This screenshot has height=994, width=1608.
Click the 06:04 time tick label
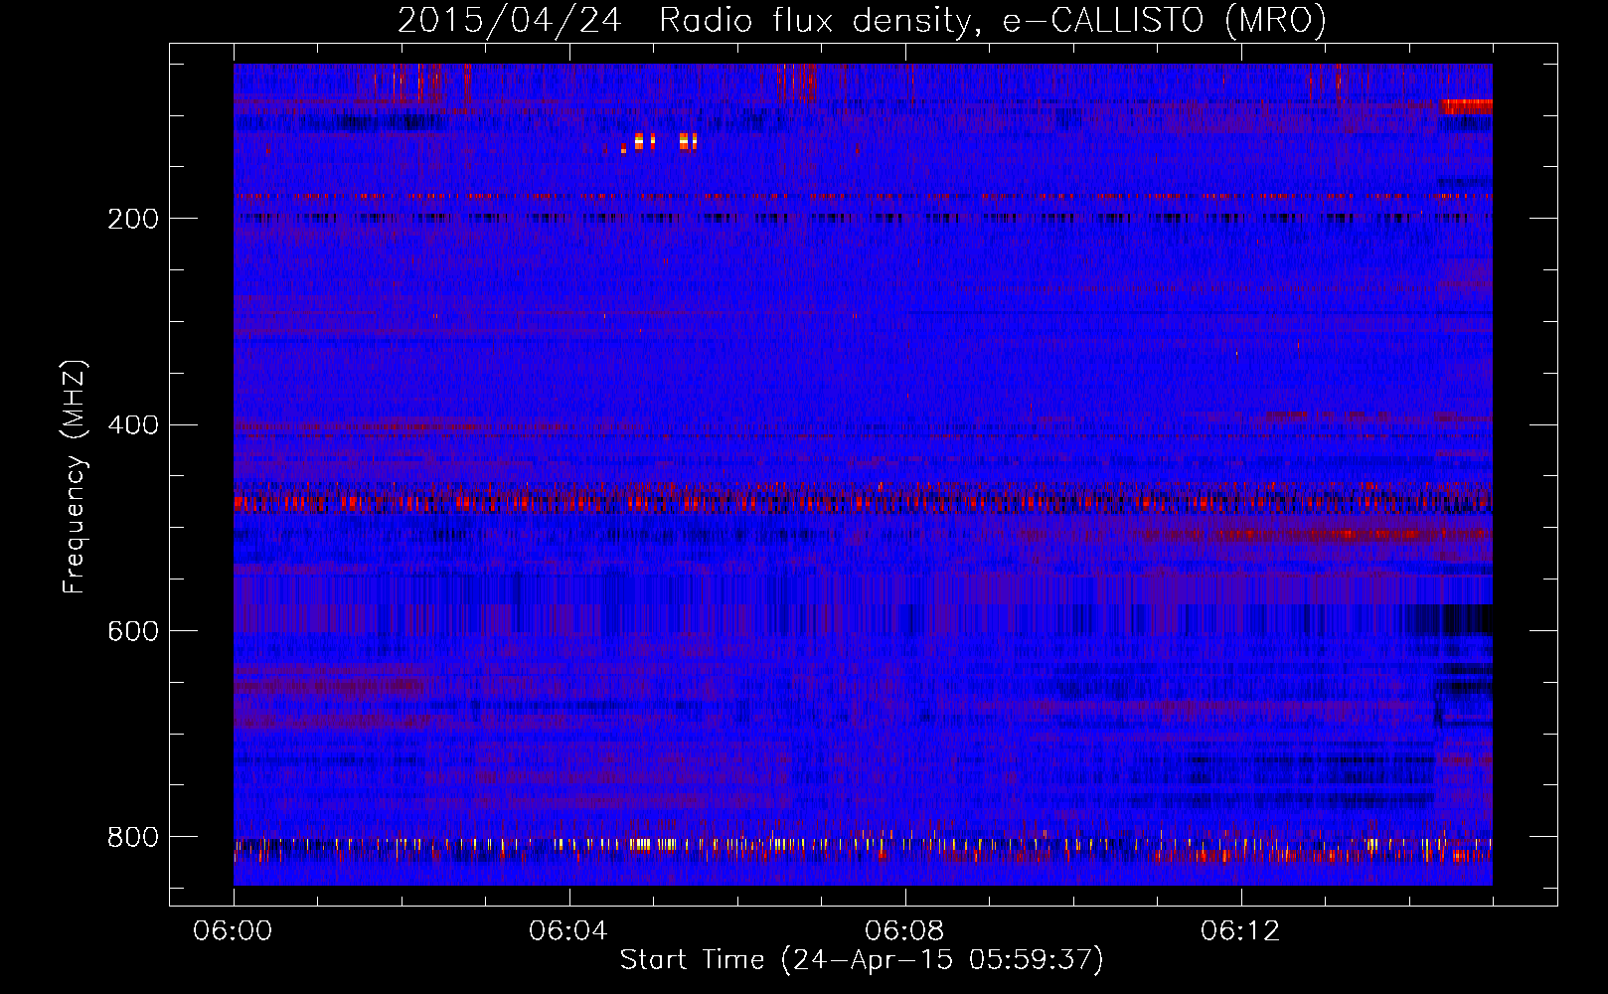pyautogui.click(x=568, y=931)
